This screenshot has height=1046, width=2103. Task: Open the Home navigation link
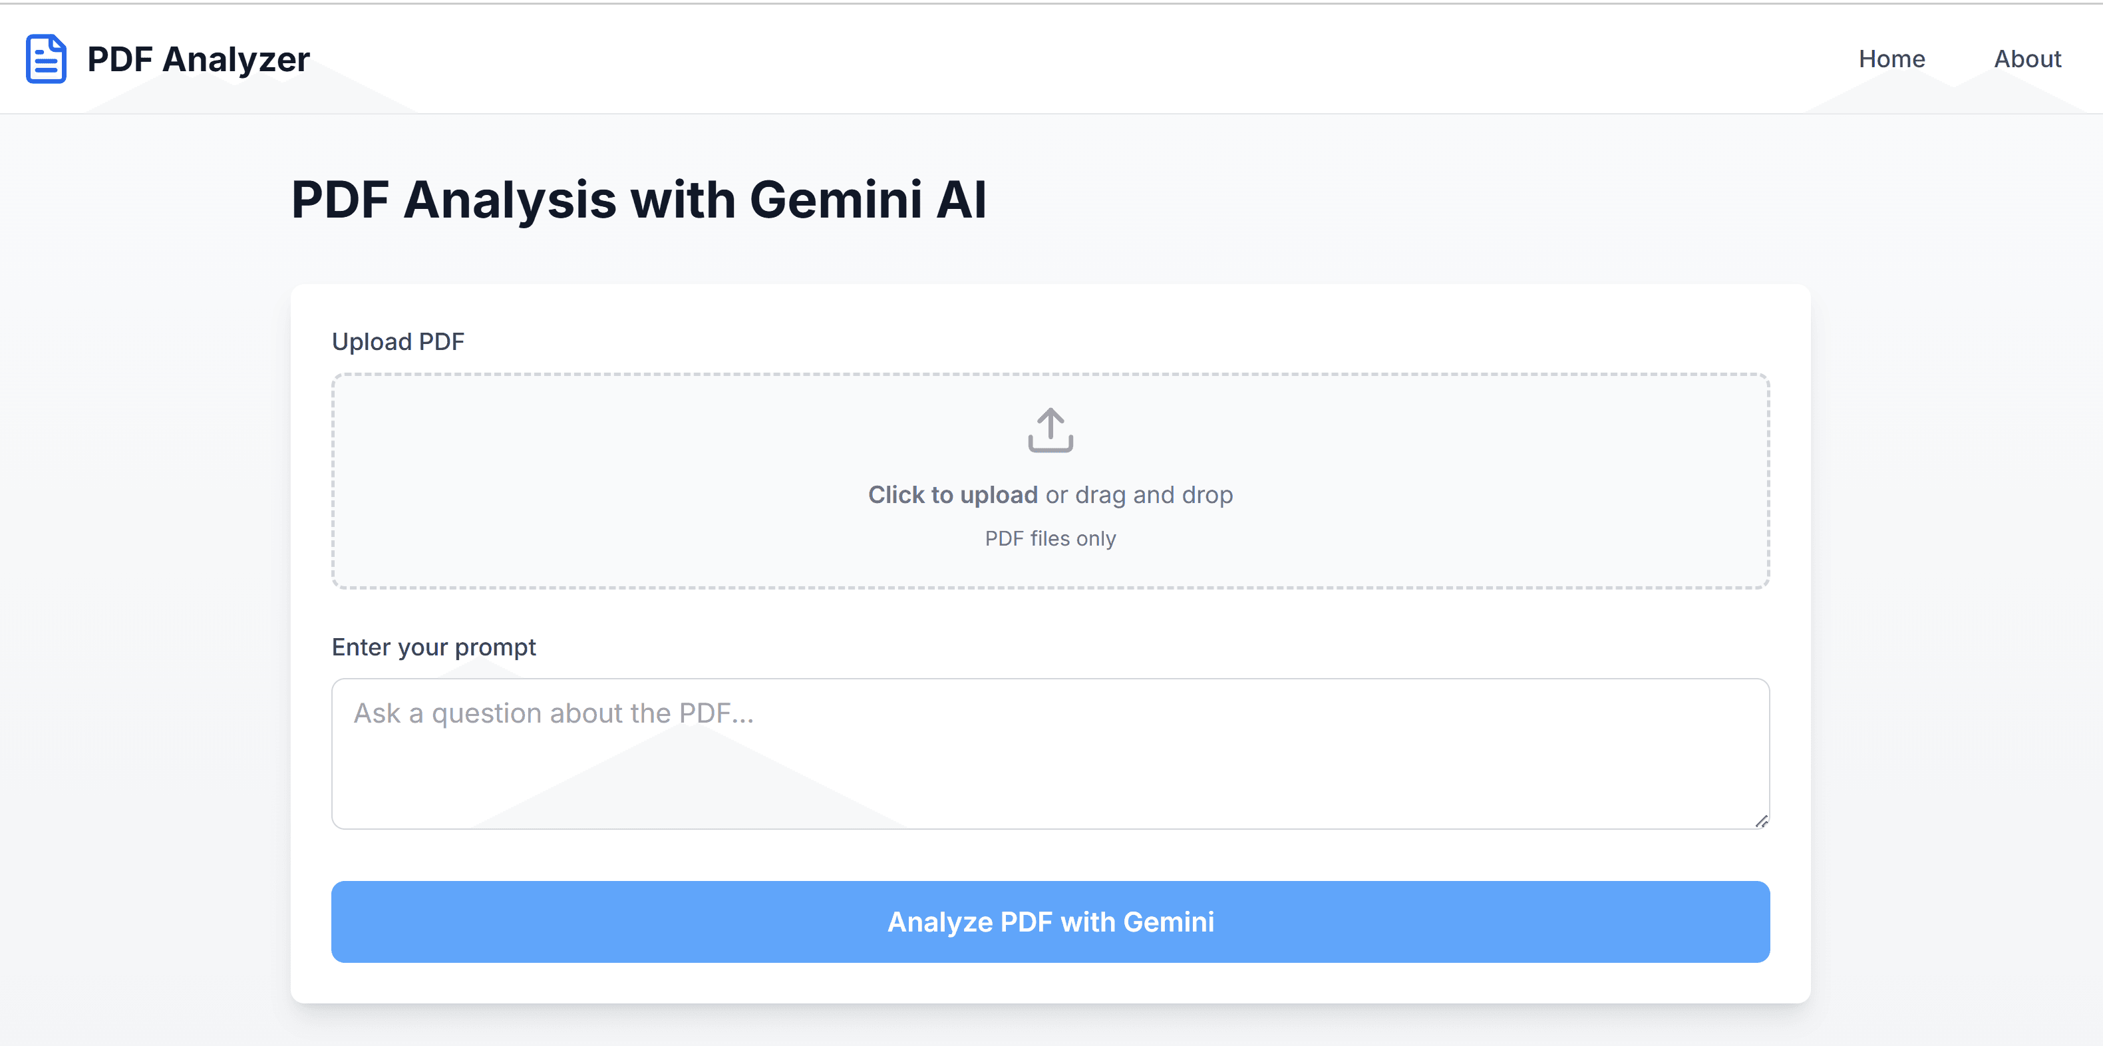pos(1891,59)
